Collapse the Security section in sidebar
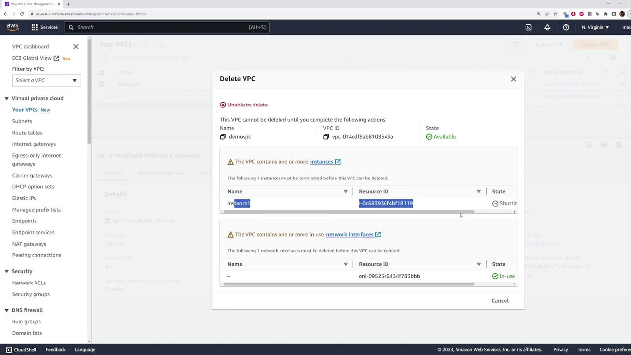Image resolution: width=631 pixels, height=355 pixels. 7,271
